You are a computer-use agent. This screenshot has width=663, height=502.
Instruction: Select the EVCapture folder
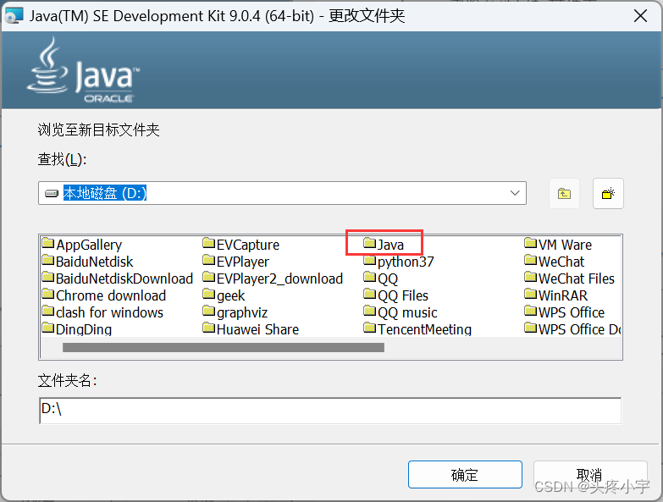pos(241,245)
